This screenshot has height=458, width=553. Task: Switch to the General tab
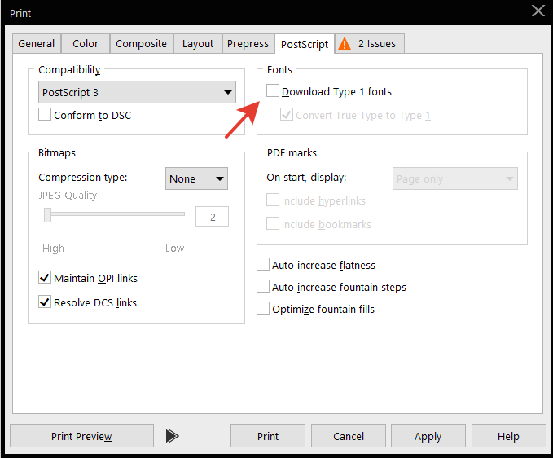(37, 44)
